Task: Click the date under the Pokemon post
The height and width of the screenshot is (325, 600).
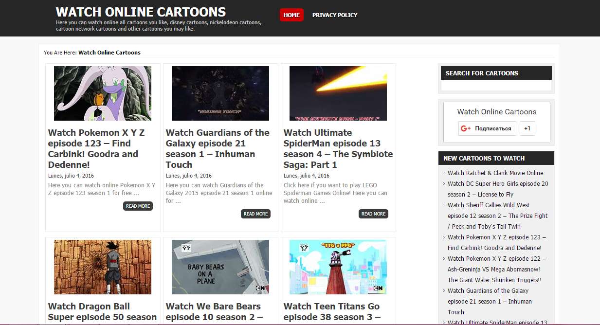Action: click(71, 176)
